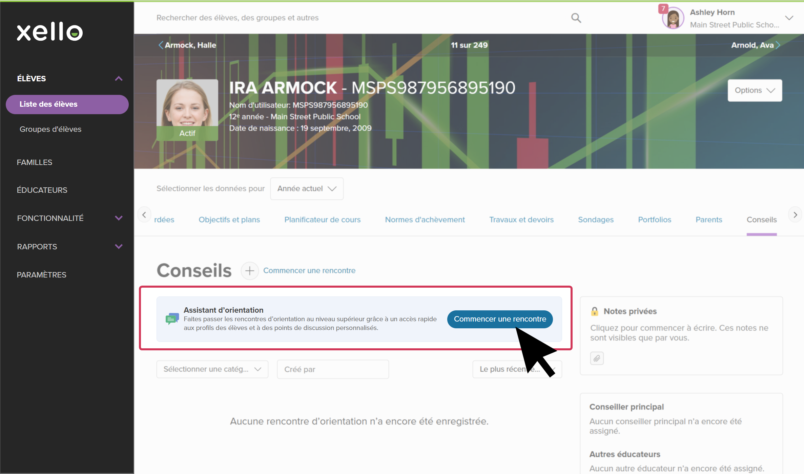The image size is (804, 474).
Task: Click the plus icon beside Conseils heading
Action: 250,271
